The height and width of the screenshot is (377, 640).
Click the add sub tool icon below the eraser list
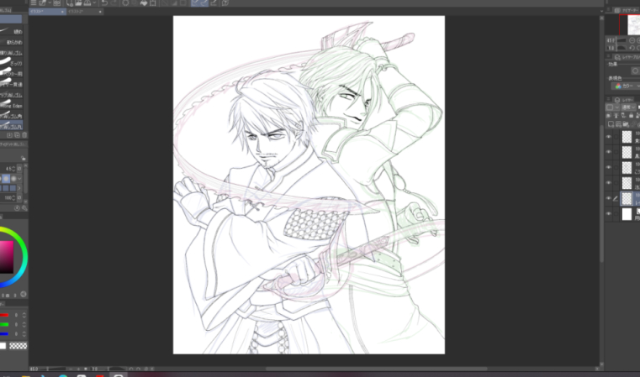(10, 135)
